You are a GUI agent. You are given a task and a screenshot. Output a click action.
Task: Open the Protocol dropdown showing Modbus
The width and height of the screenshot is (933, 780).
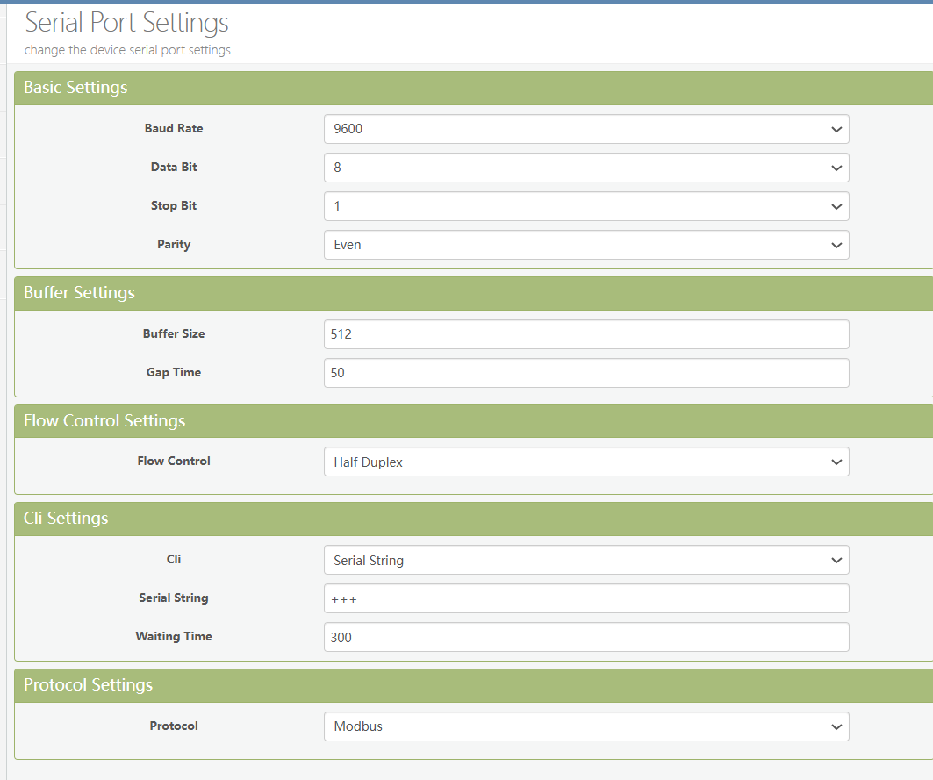[x=586, y=726]
